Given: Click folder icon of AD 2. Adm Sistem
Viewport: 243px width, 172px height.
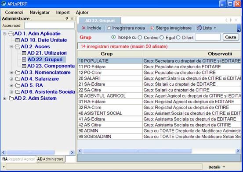Looking at the screenshot, I should pos(11,98).
